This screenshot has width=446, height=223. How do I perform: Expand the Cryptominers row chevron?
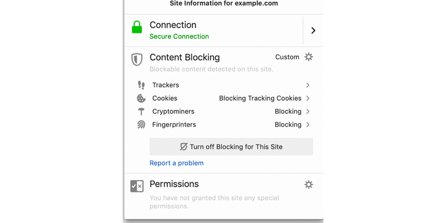308,112
